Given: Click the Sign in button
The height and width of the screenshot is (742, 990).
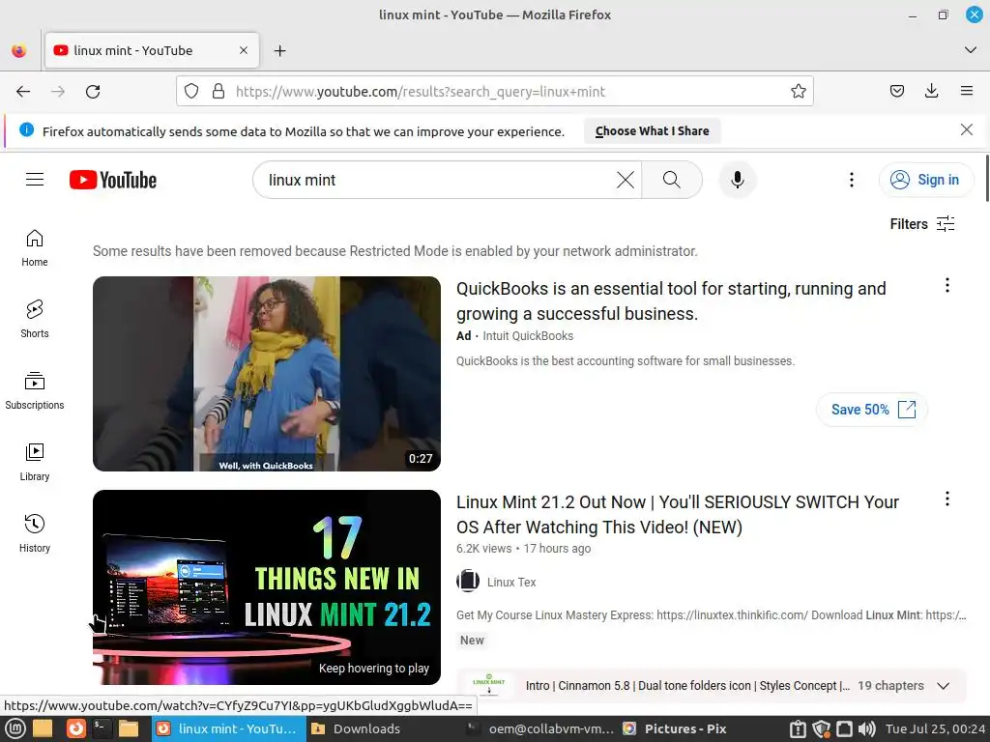Looking at the screenshot, I should click(925, 180).
